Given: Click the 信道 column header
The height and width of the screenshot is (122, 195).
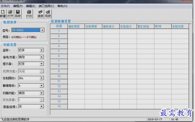Looking at the screenshot, I should [x=59, y=26].
